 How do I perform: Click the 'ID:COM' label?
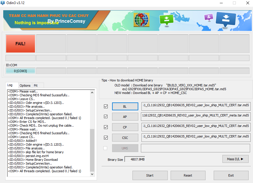coord(11,65)
